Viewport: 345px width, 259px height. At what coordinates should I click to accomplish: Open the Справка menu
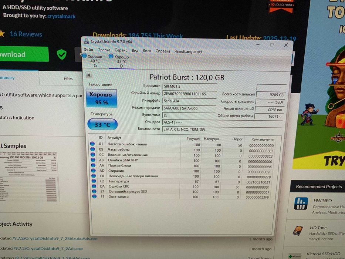163,51
